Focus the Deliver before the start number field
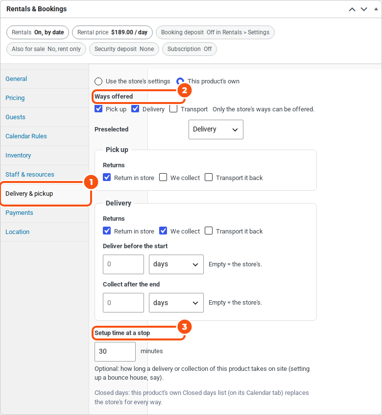This screenshot has width=382, height=415. (x=123, y=264)
